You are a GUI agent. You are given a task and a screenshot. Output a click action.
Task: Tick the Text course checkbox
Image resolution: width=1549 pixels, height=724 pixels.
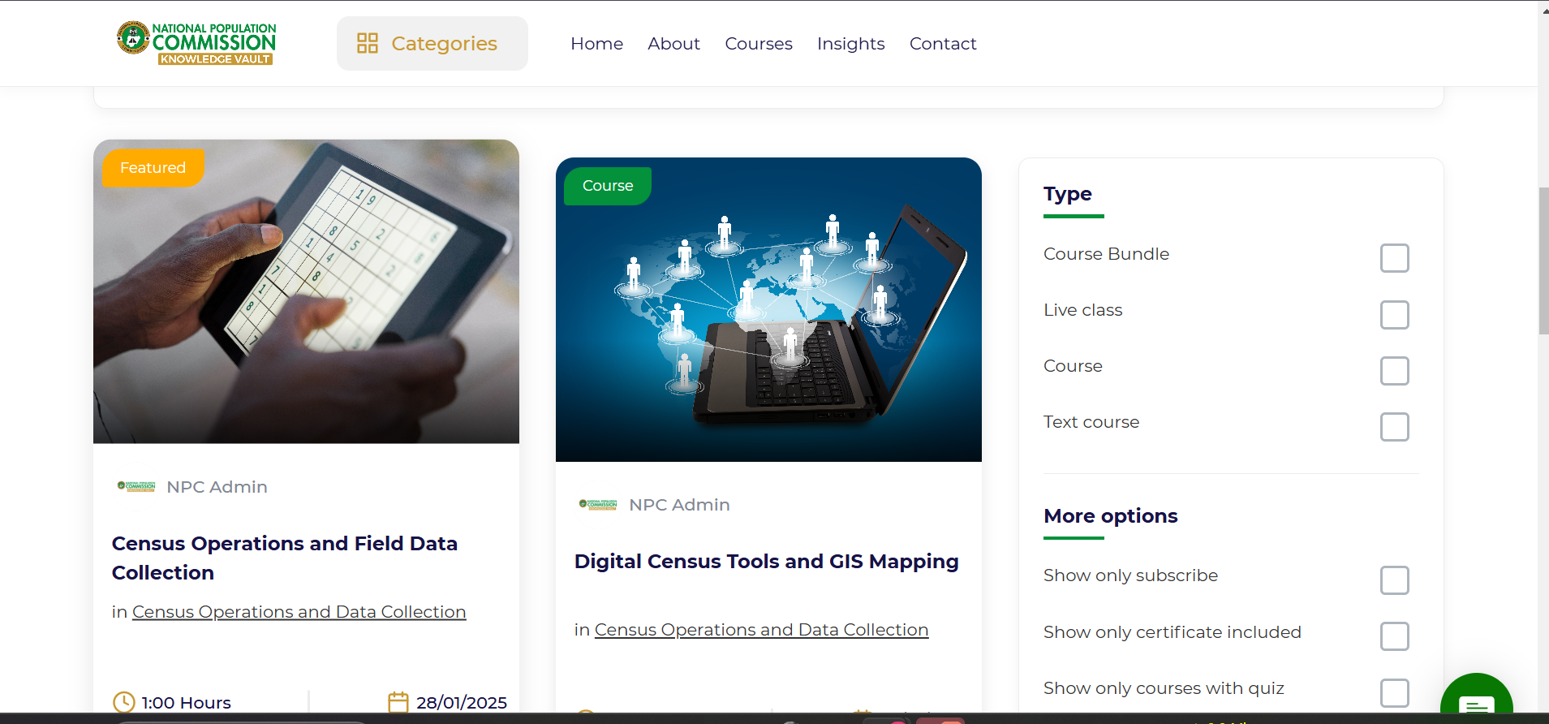click(1394, 427)
